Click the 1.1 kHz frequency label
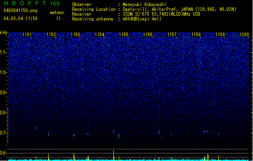The width and height of the screenshot is (253, 161). (4, 52)
